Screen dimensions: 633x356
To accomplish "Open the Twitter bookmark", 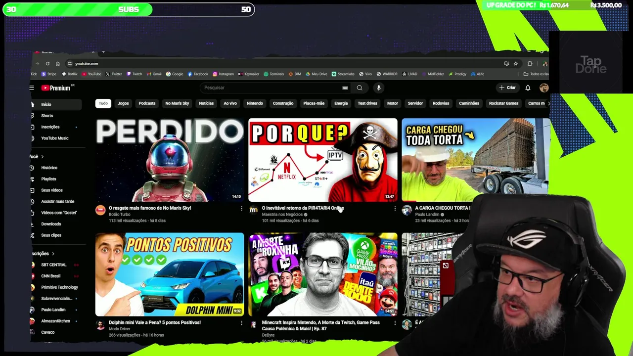I will pos(114,74).
